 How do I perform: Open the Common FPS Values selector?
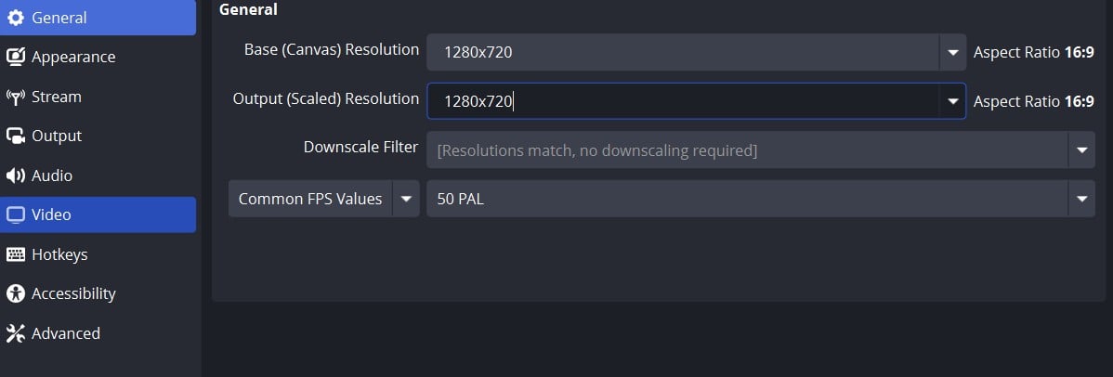(x=323, y=199)
